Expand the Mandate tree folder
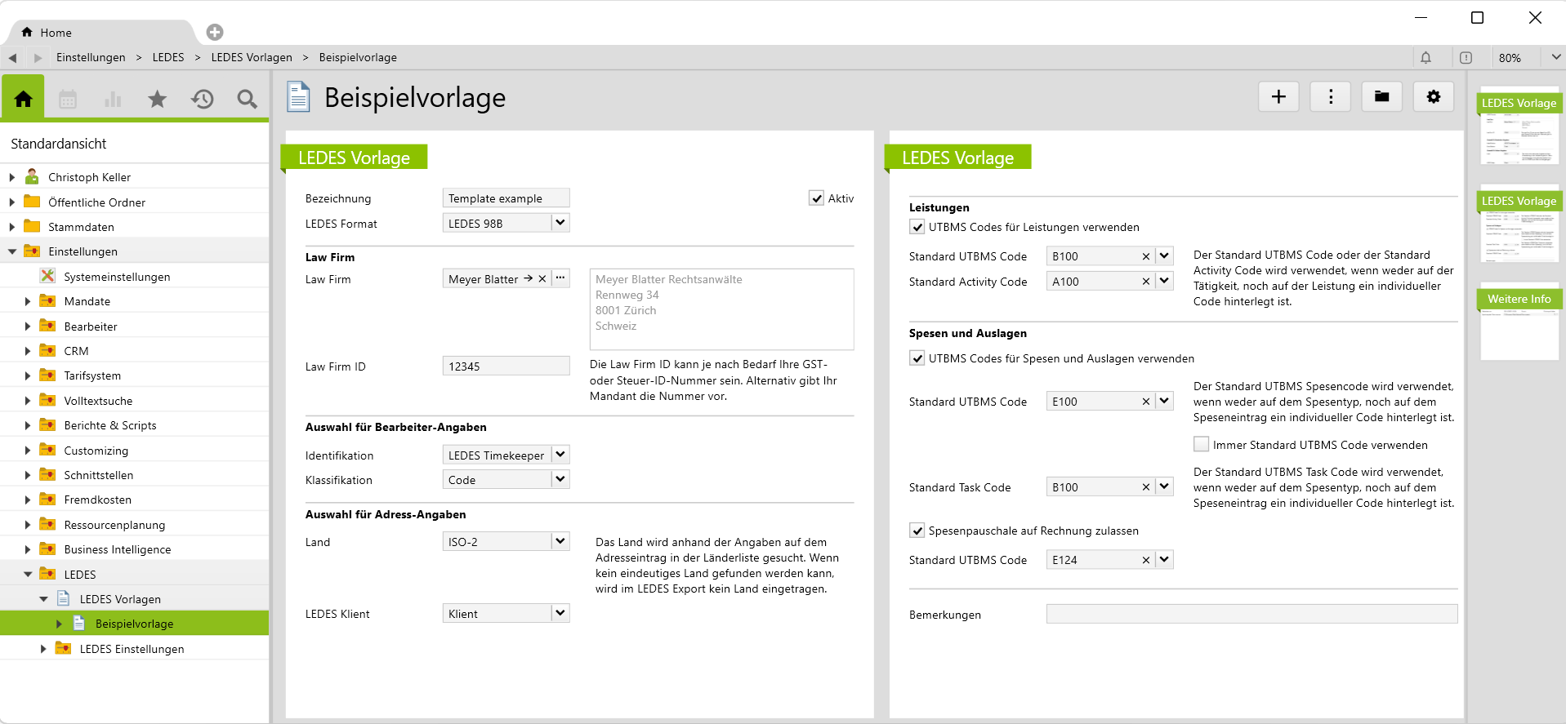This screenshot has width=1566, height=724. pos(28,301)
